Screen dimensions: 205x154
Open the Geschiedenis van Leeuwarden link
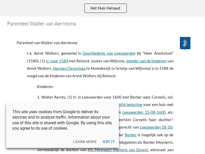pos(109,53)
